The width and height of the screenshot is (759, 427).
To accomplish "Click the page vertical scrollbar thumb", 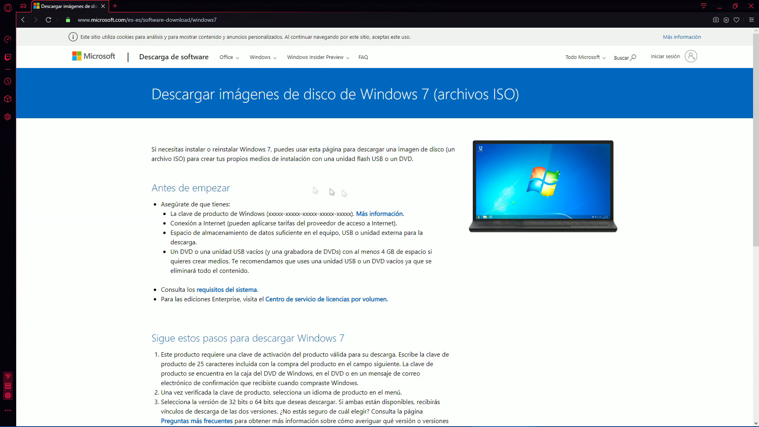I will point(756,140).
